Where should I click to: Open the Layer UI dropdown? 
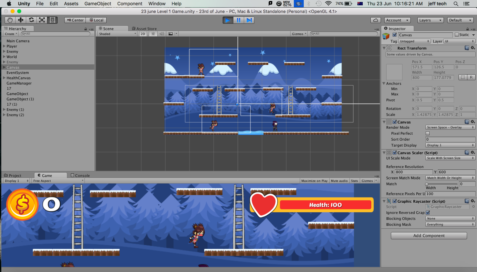tap(459, 41)
